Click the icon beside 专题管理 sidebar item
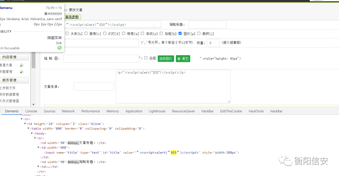The width and height of the screenshot is (339, 176). pos(22,72)
